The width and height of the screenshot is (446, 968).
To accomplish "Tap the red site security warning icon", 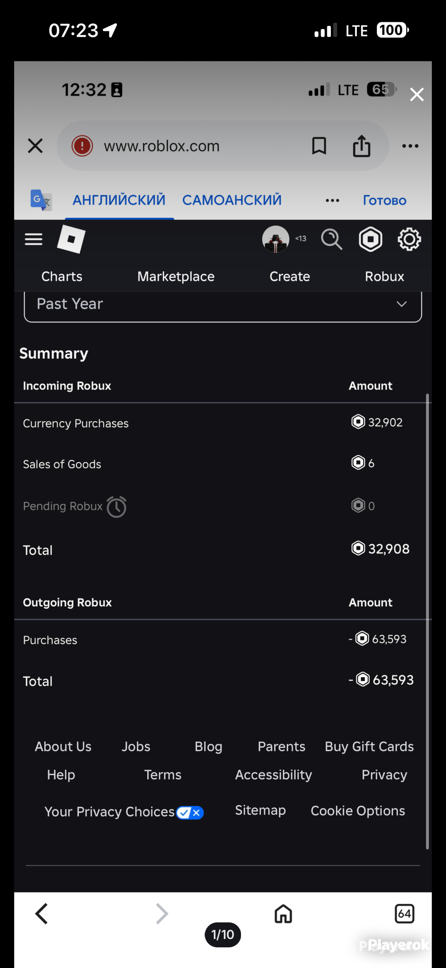I will click(82, 146).
